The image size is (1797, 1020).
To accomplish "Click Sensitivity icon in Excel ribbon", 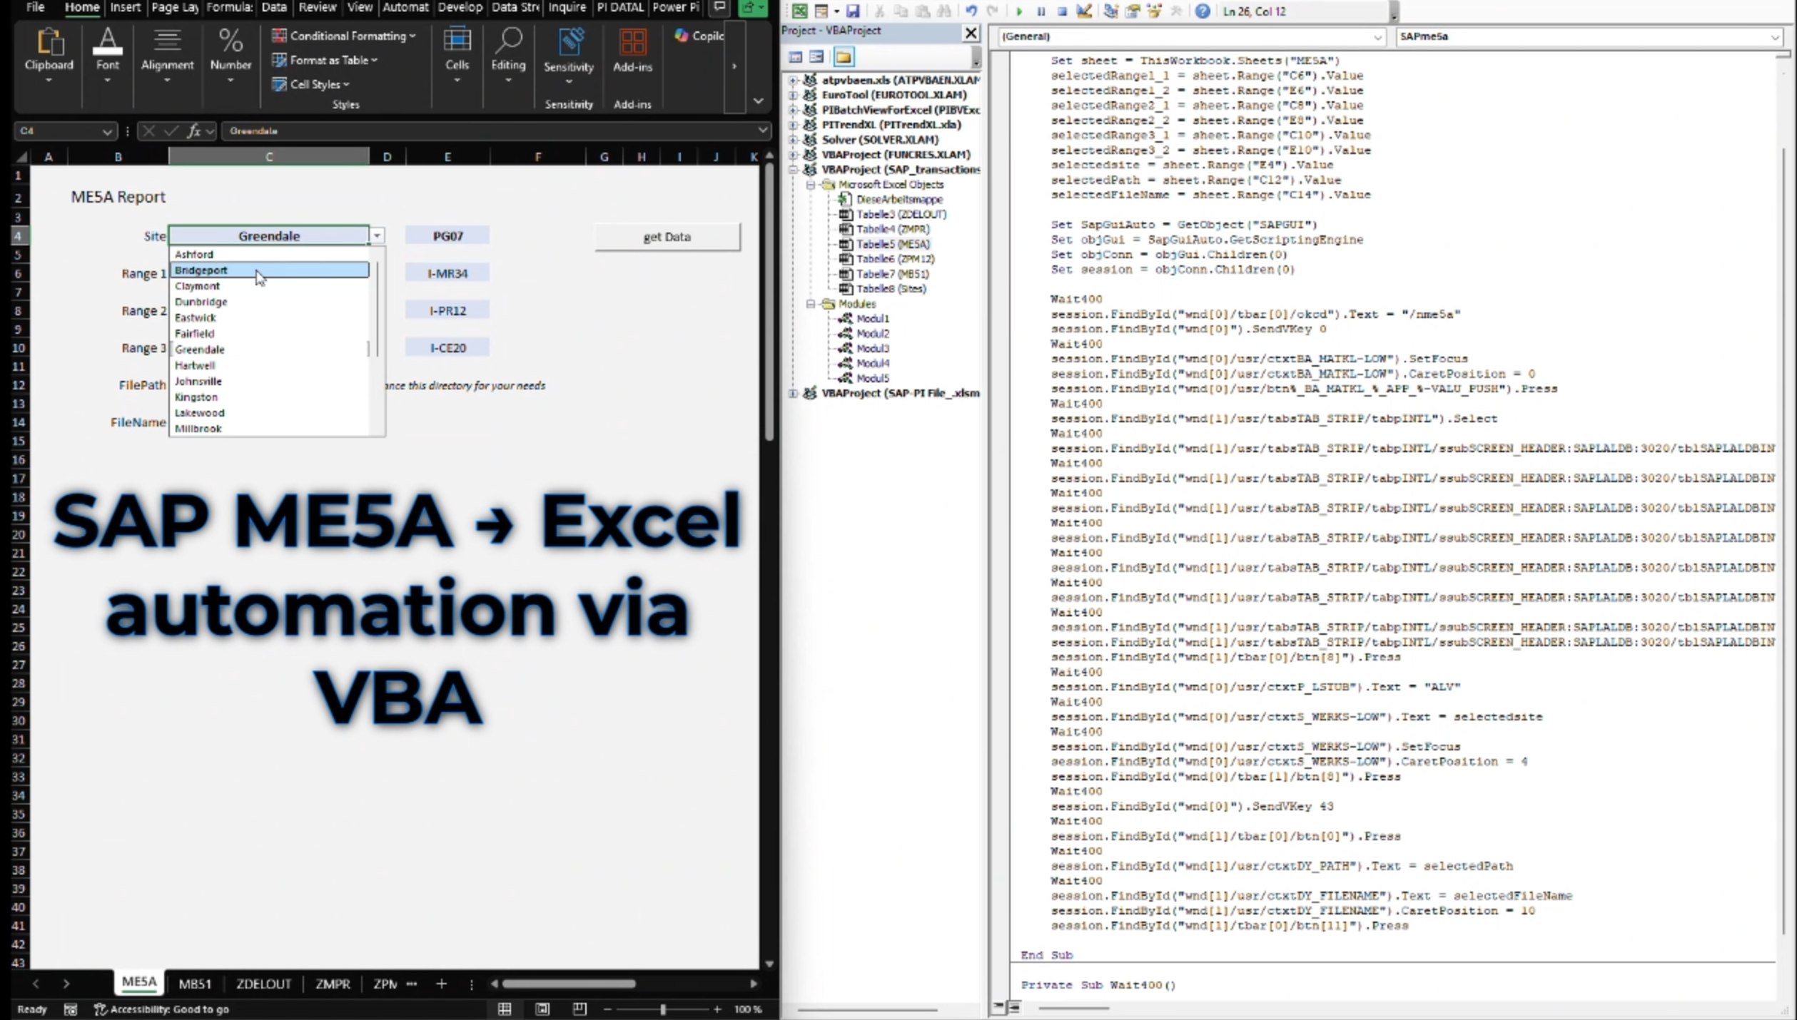I will [x=569, y=57].
